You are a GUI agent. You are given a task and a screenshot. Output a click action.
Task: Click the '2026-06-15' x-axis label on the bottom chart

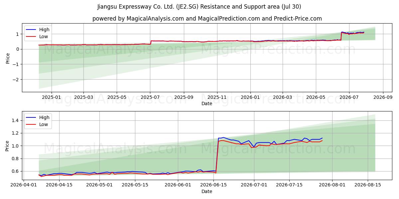click(x=214, y=186)
